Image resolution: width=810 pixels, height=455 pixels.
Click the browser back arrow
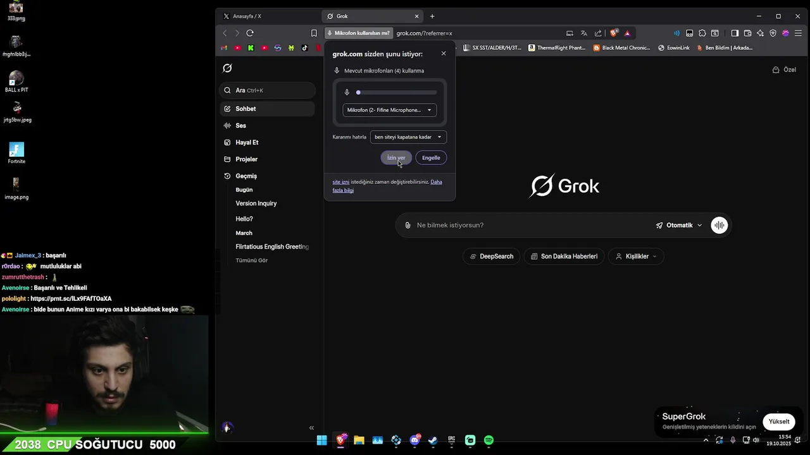pos(225,33)
